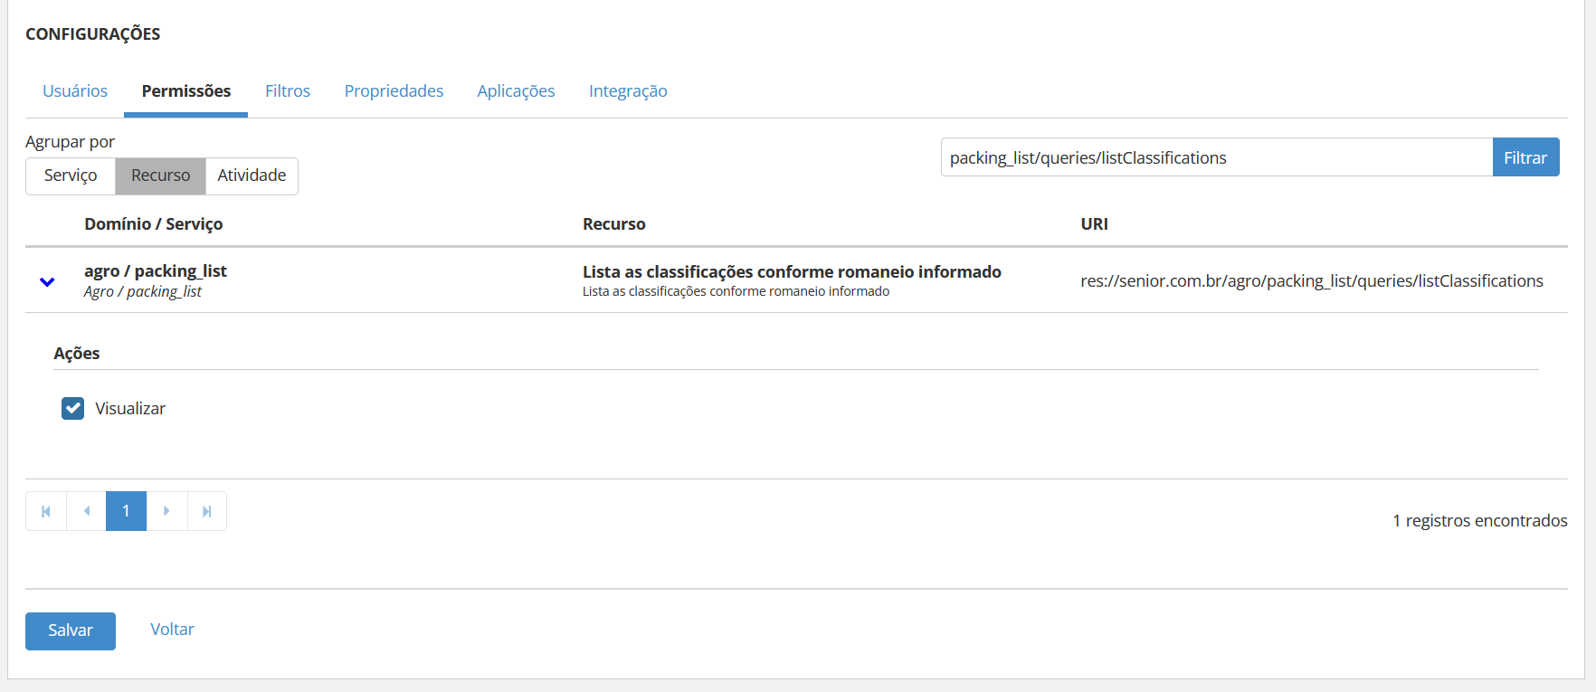The width and height of the screenshot is (1596, 692).
Task: Click the bold resource title Lista as classificações
Action: pos(792,271)
